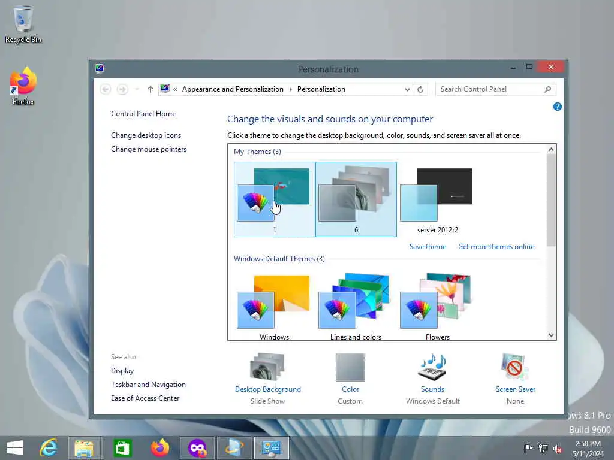614x460 pixels.
Task: Open the Sounds music notes icon
Action: tap(432, 367)
